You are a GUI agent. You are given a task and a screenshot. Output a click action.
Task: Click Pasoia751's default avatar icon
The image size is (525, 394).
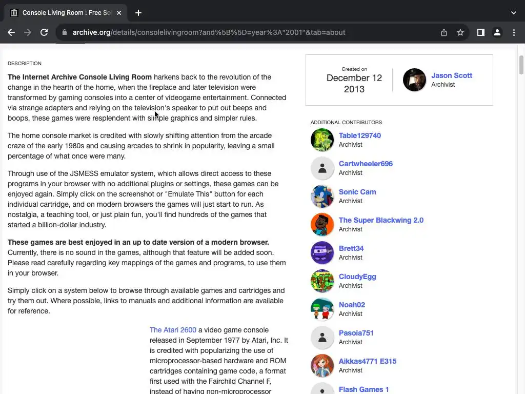[322, 337]
